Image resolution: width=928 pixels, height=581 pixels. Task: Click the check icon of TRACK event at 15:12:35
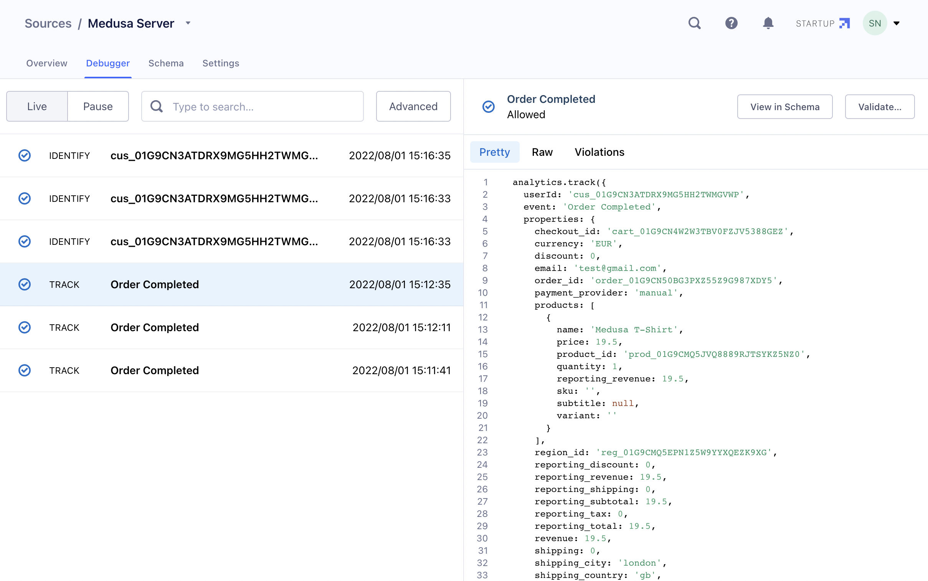tap(25, 284)
